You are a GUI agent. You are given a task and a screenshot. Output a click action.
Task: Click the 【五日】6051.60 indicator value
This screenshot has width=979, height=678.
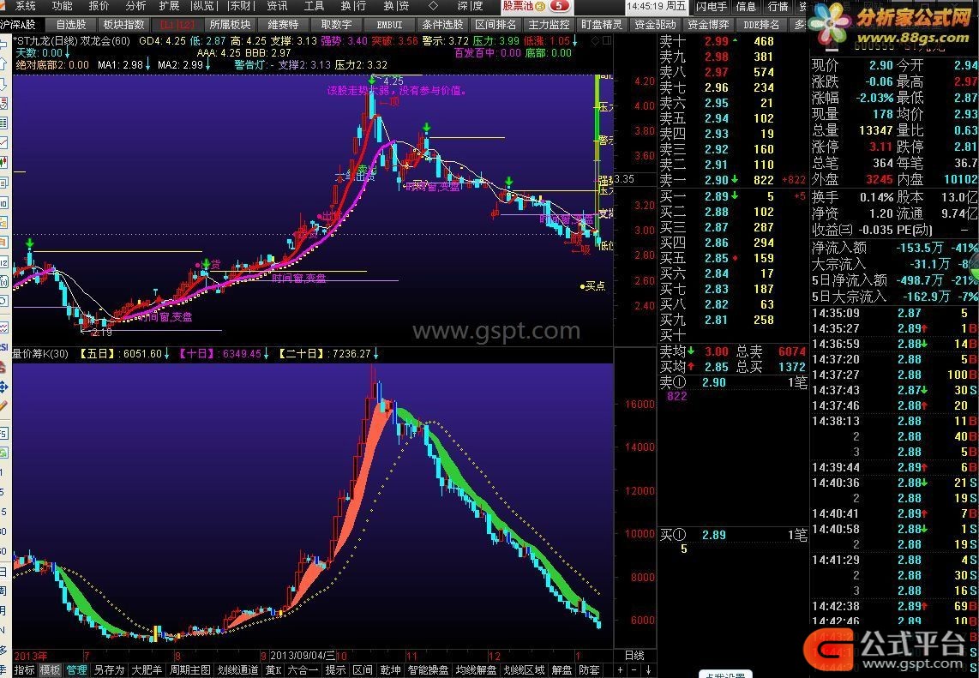(124, 354)
